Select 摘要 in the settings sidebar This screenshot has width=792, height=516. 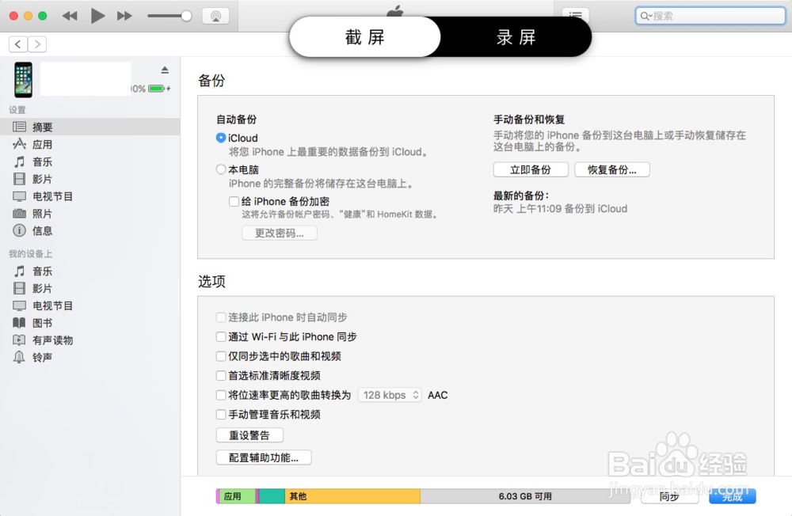pyautogui.click(x=90, y=127)
